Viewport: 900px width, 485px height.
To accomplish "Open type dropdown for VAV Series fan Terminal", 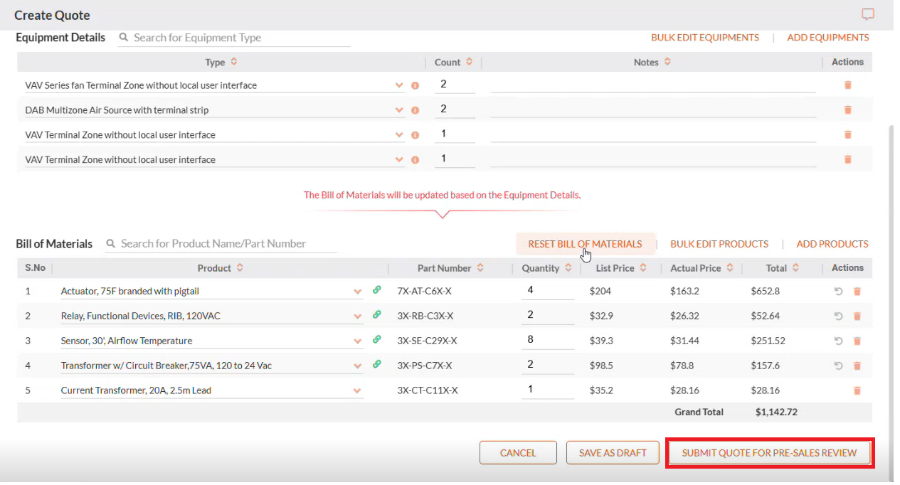I will [x=399, y=85].
